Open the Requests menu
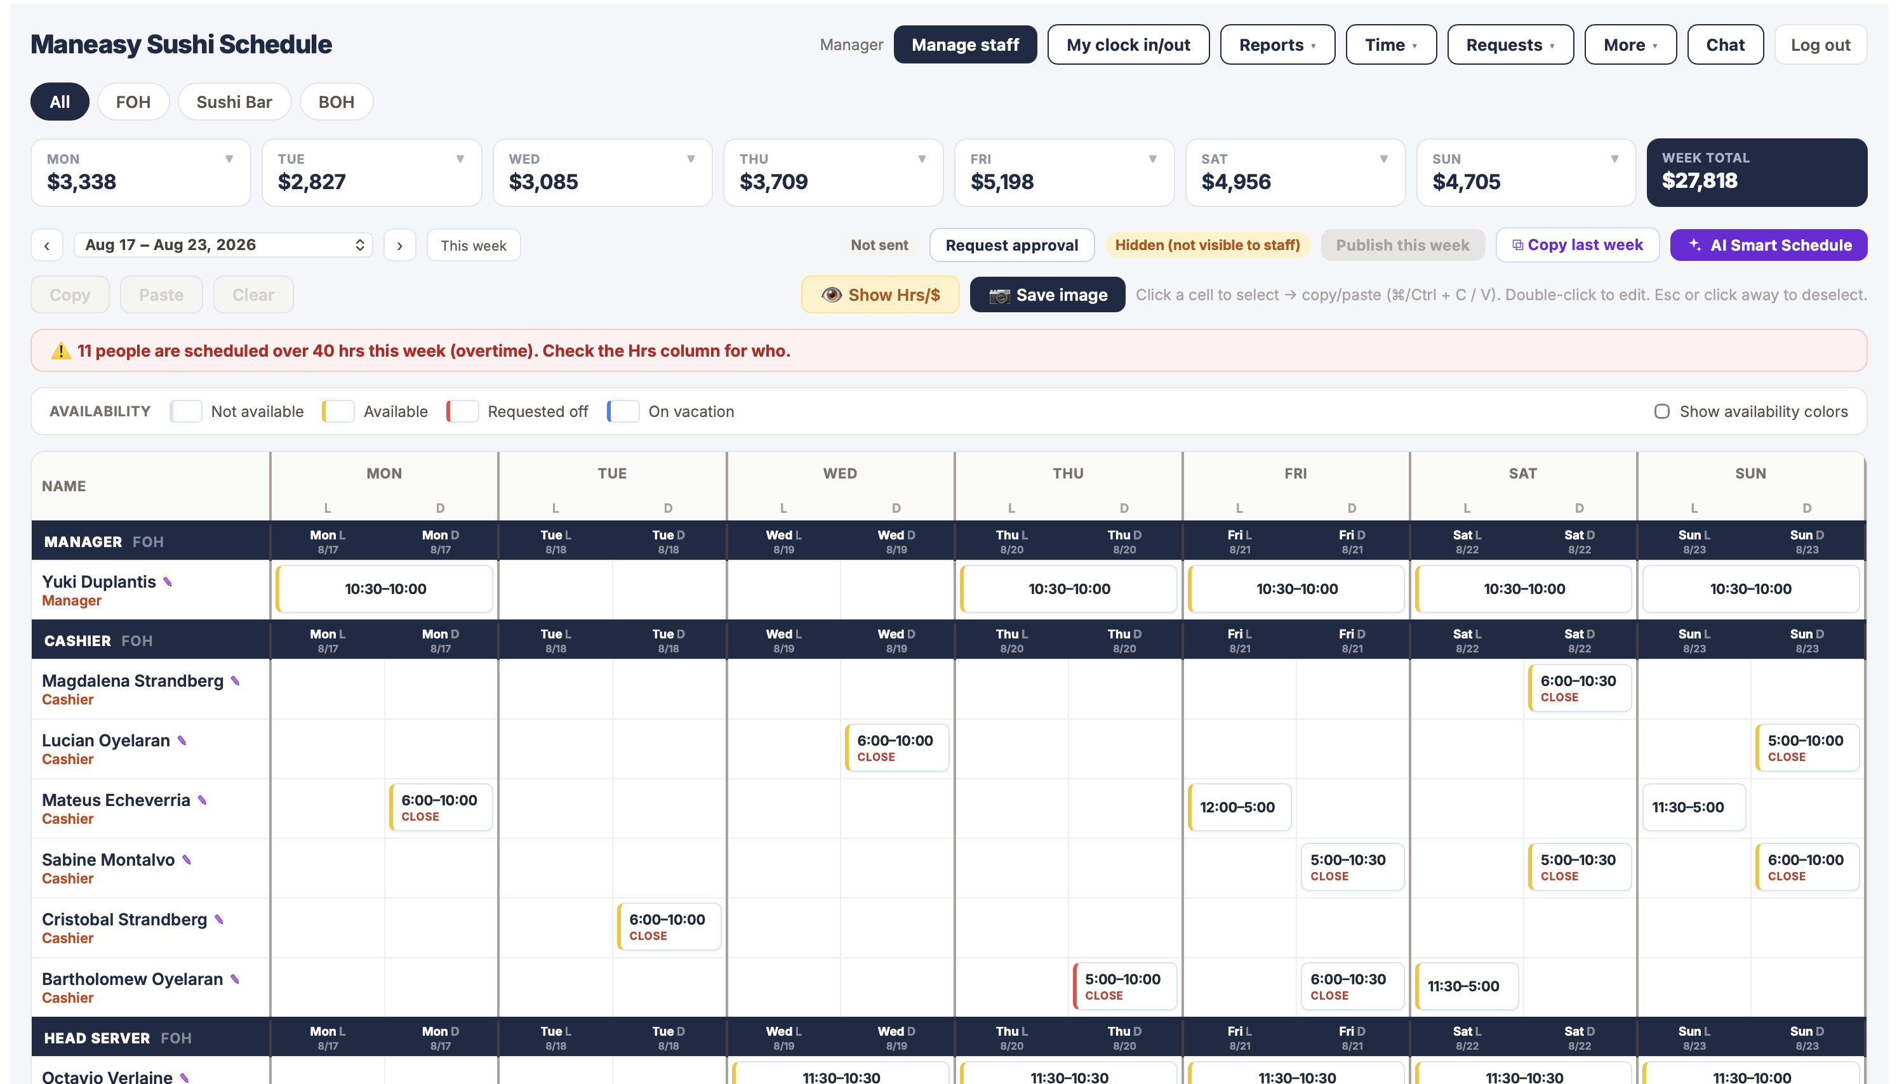The height and width of the screenshot is (1084, 1897). tap(1510, 44)
